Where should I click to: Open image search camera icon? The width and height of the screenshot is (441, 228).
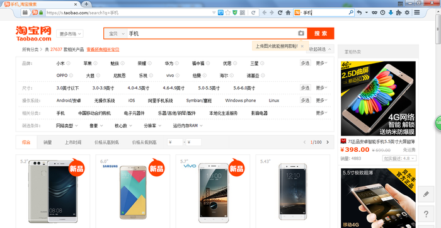tap(301, 33)
